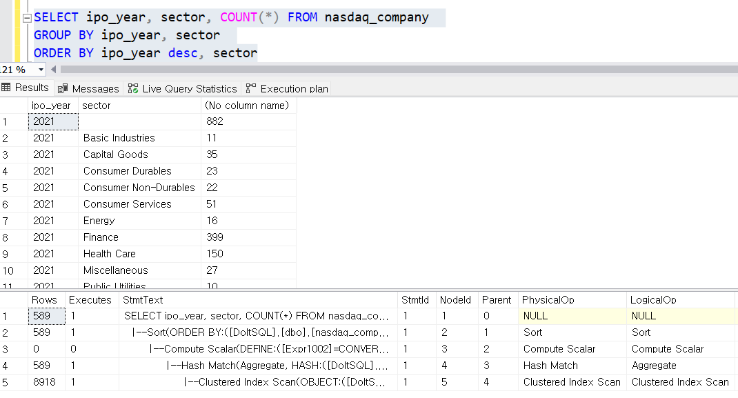
Task: Click the PhysicalOp column header
Action: pyautogui.click(x=572, y=299)
